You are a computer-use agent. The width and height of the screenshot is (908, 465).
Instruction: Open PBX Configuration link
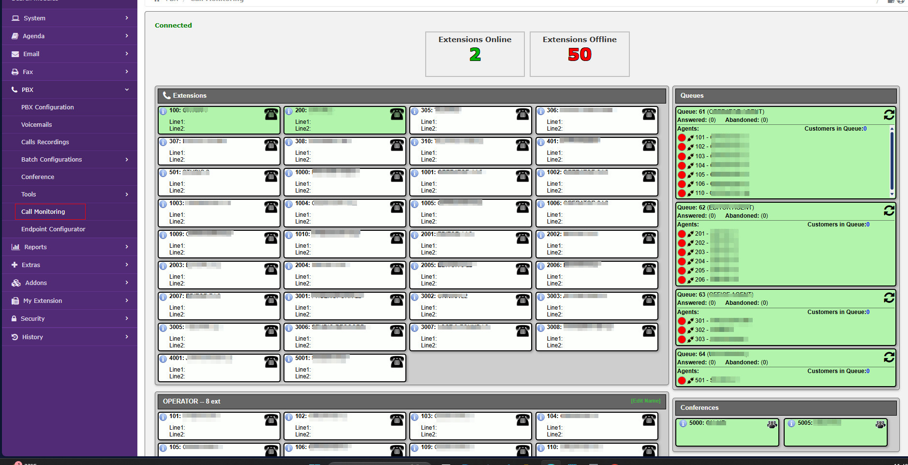(47, 107)
